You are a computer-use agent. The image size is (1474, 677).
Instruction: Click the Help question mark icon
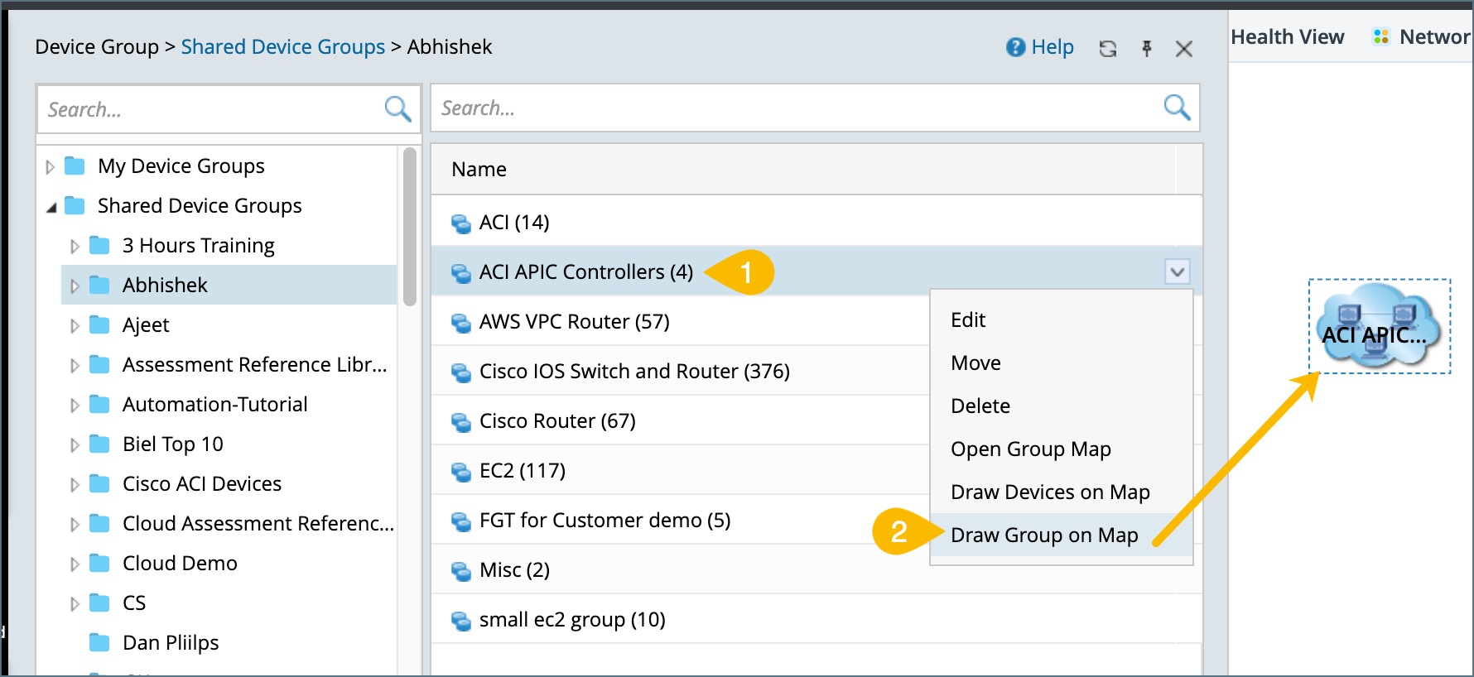pos(1015,47)
